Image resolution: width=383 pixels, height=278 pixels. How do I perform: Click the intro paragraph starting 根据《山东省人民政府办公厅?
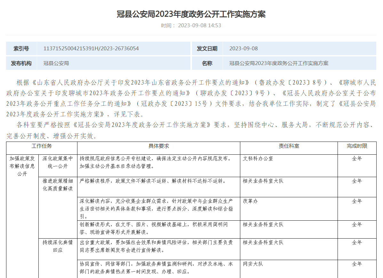[x=191, y=98]
